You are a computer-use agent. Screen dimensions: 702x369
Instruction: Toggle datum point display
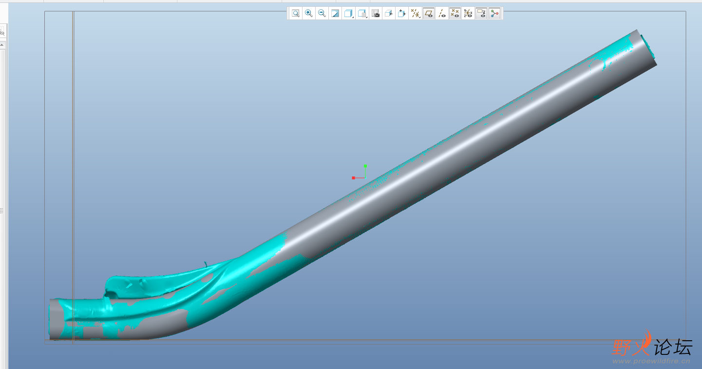click(x=455, y=14)
